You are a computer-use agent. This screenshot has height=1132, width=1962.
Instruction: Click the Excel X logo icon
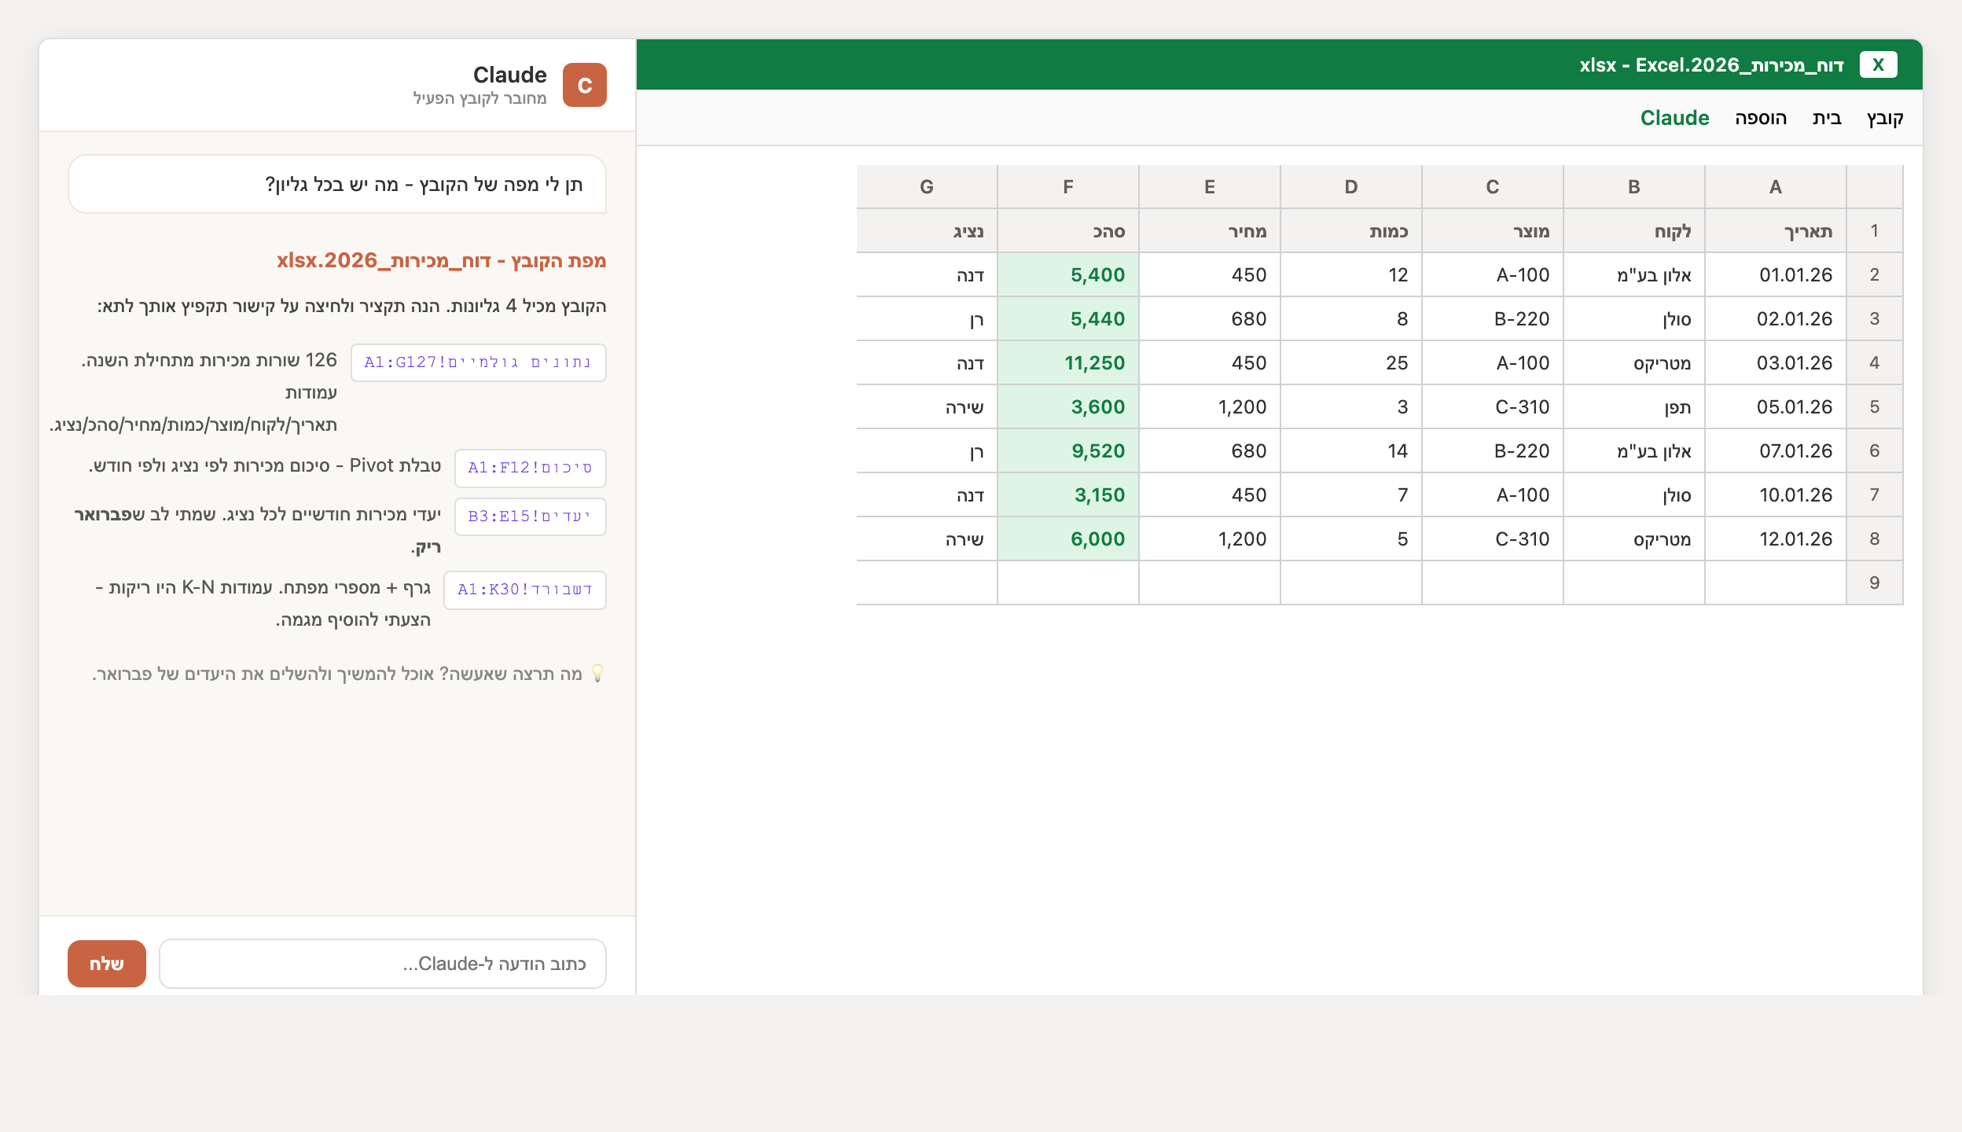[1878, 64]
